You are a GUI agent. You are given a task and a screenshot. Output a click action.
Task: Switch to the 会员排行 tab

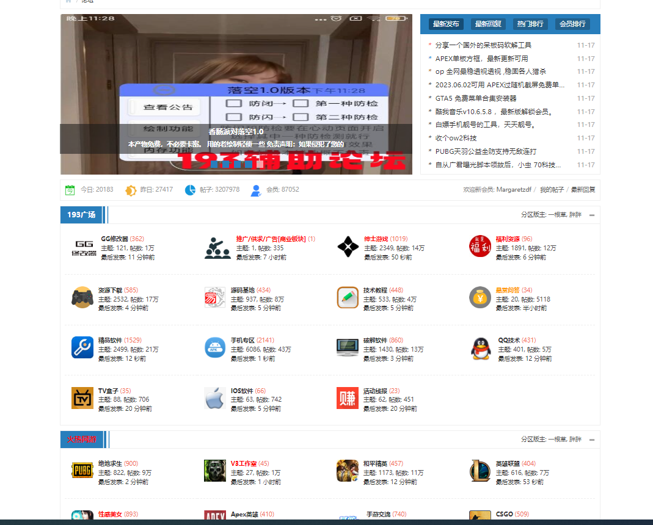tap(572, 24)
